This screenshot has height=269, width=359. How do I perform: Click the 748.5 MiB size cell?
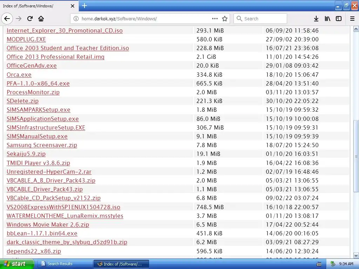(210, 207)
